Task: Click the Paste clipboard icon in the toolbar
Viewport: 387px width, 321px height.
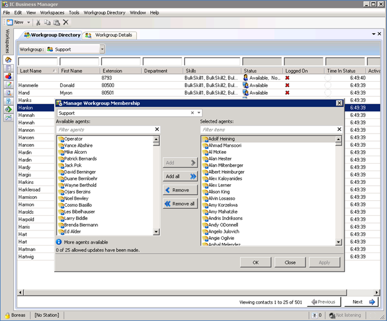Action: tap(56, 22)
